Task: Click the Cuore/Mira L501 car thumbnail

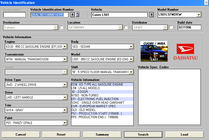Action: click(x=154, y=51)
